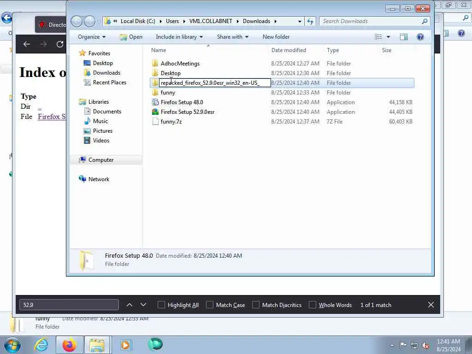
Task: Enable the Whole Words checkbox
Action: pyautogui.click(x=313, y=305)
